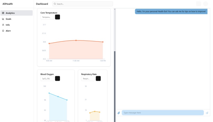213x122 pixels.
Task: Click the 11:00 AM point on temperature chart
Action: (76, 40)
